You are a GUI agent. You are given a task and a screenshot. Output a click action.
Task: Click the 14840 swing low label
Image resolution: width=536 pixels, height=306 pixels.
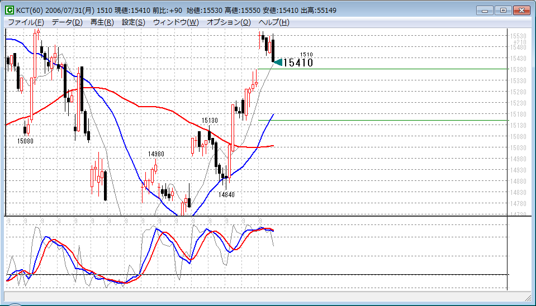(x=226, y=195)
